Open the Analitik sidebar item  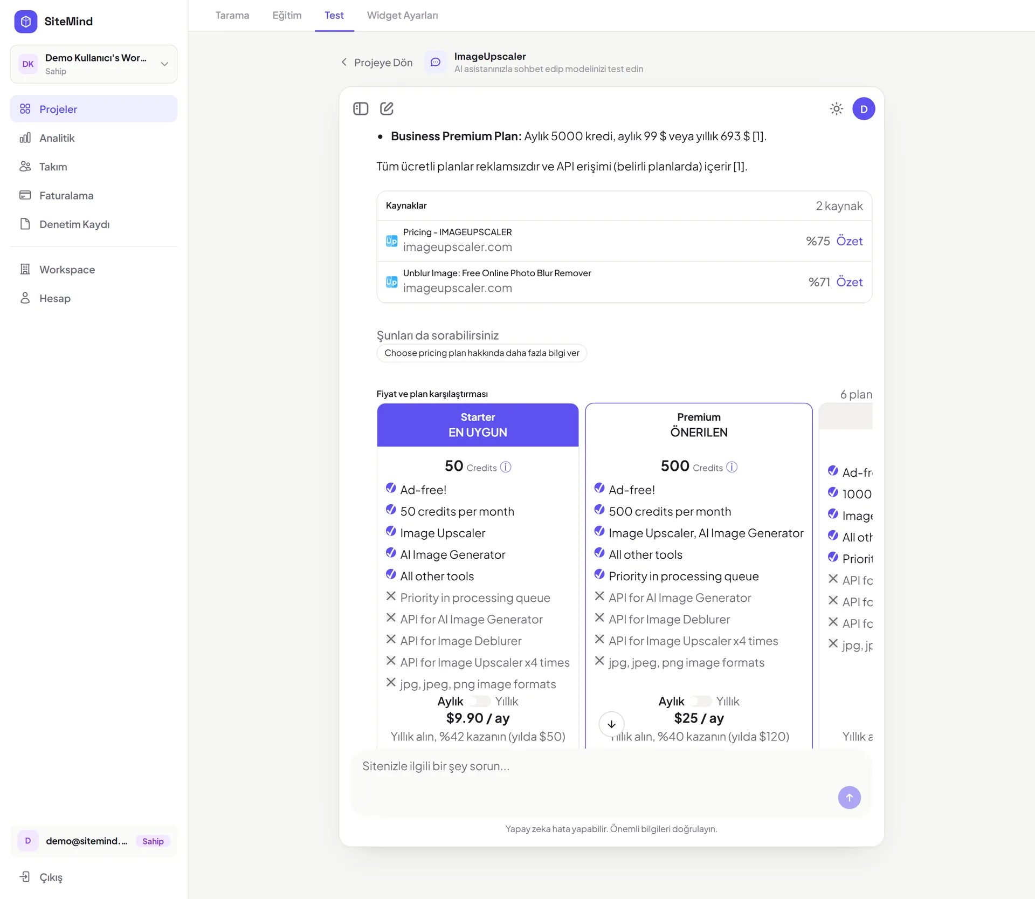click(94, 138)
